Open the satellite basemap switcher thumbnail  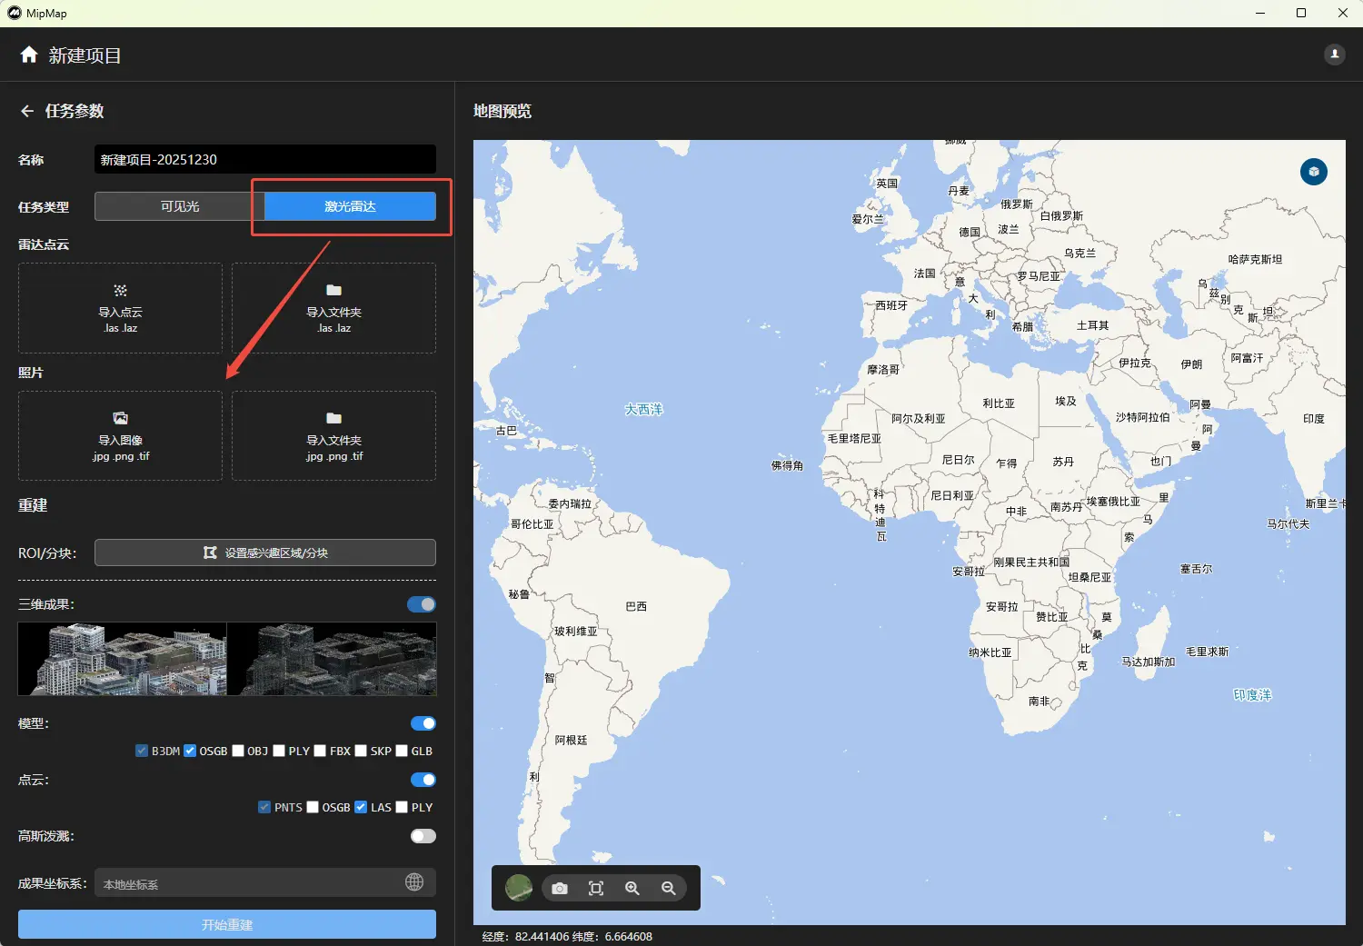pos(519,888)
